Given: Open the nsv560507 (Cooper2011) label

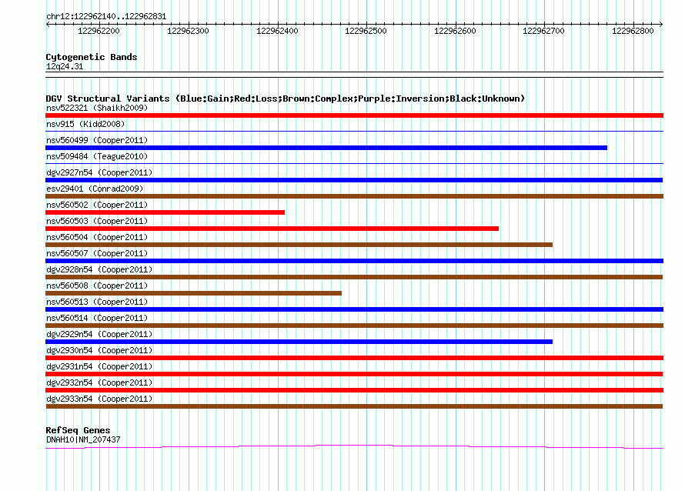Looking at the screenshot, I should coord(97,253).
